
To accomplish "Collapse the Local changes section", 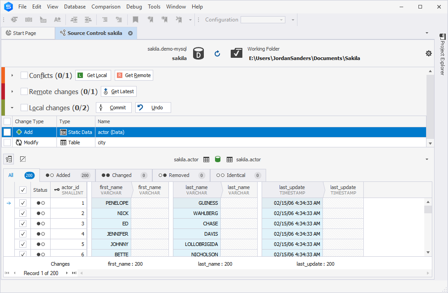I will pos(12,108).
